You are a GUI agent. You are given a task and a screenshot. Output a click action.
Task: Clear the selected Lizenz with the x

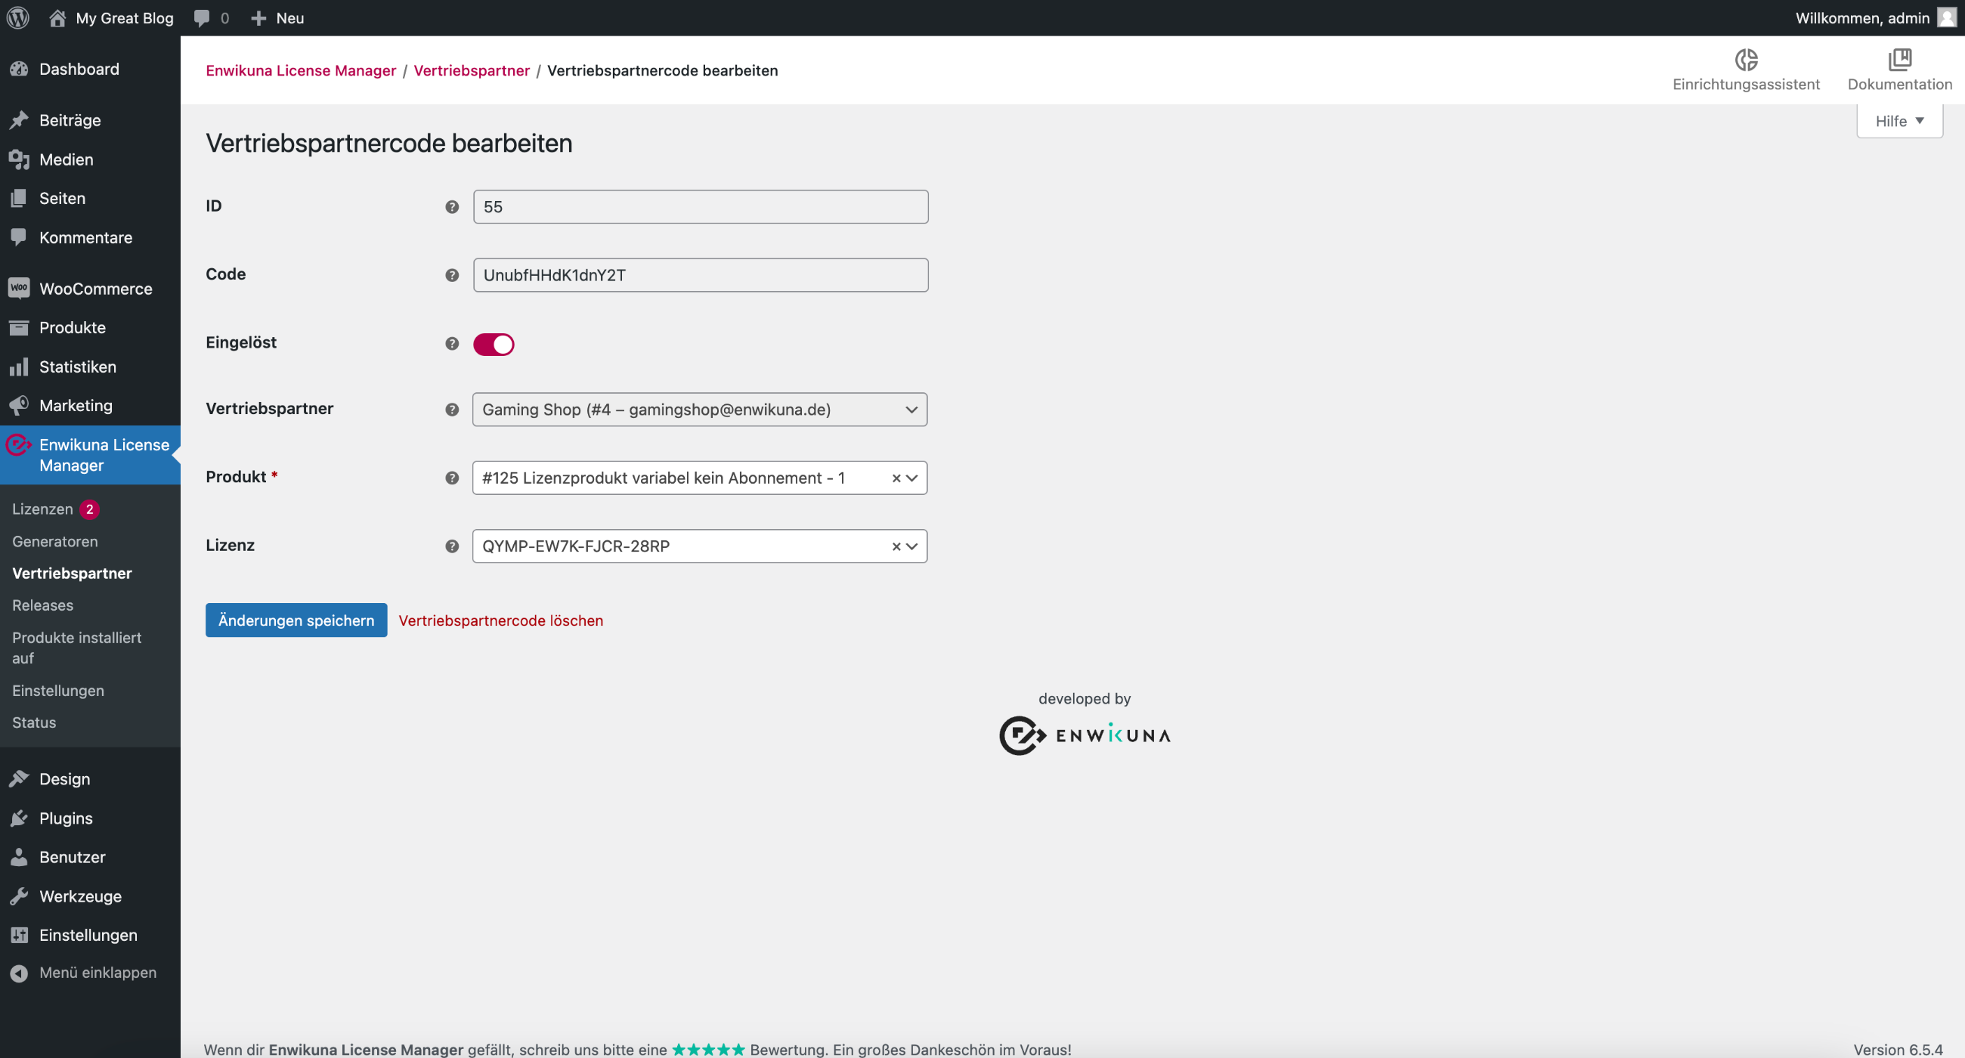point(896,546)
